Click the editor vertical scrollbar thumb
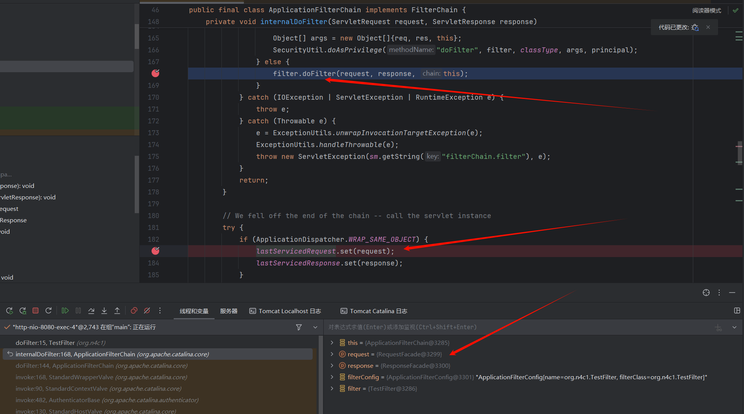Image resolution: width=744 pixels, height=414 pixels. click(739, 153)
